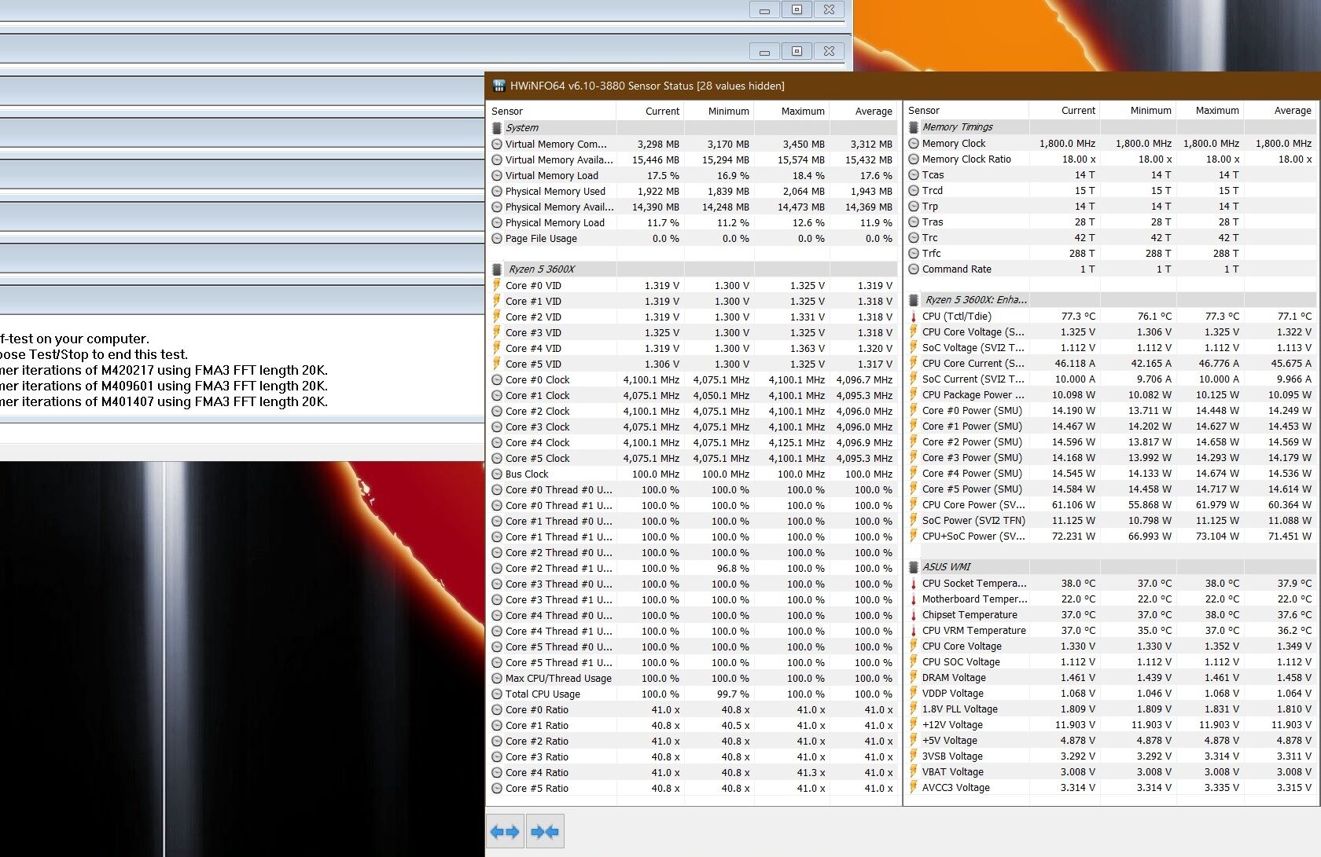Click the thermometer icon beside CPU Socket Temperature
This screenshot has height=857, width=1321.
913,583
